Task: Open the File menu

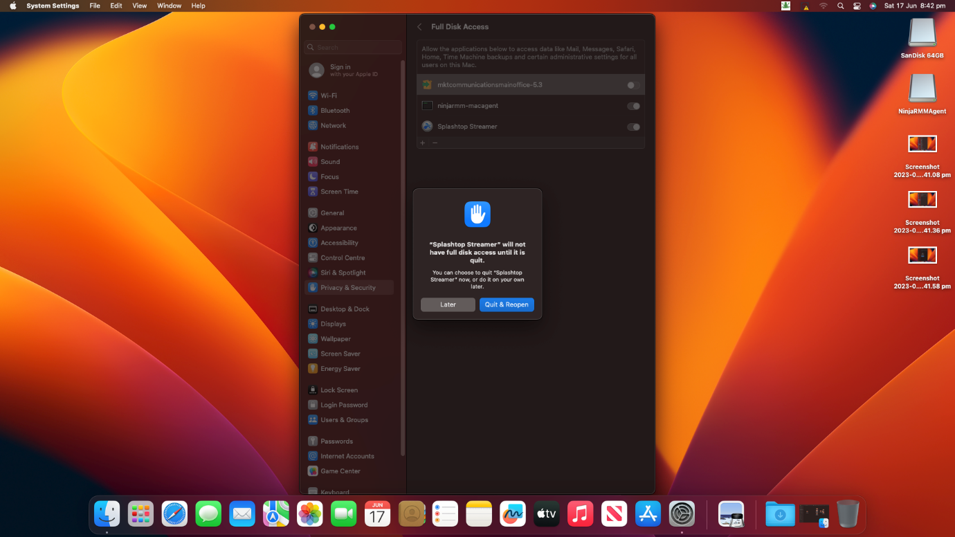Action: coord(95,6)
